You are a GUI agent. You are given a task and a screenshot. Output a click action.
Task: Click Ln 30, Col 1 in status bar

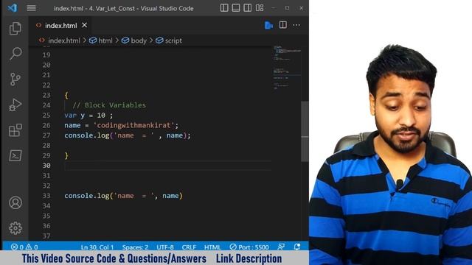[x=97, y=247]
